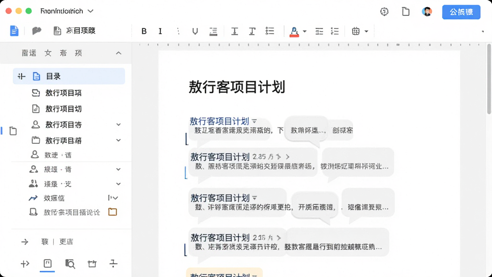Collapse the sidebar header section chevron
The height and width of the screenshot is (277, 492).
[x=119, y=53]
